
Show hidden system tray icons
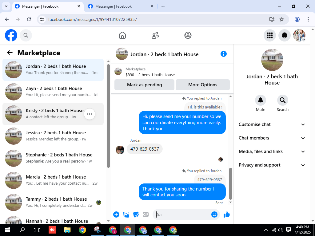tap(266, 230)
